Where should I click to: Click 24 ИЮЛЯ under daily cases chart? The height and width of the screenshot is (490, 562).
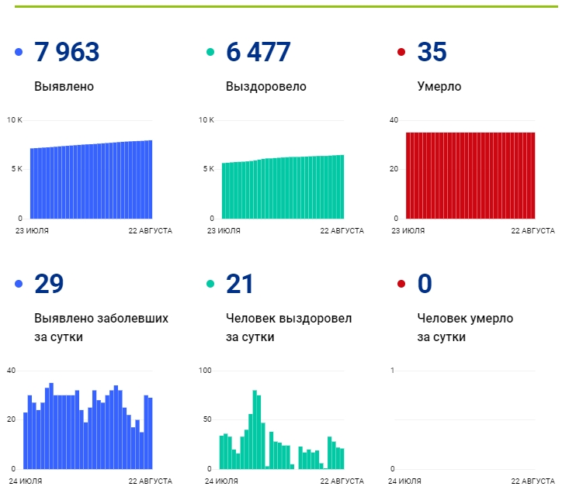point(26,481)
